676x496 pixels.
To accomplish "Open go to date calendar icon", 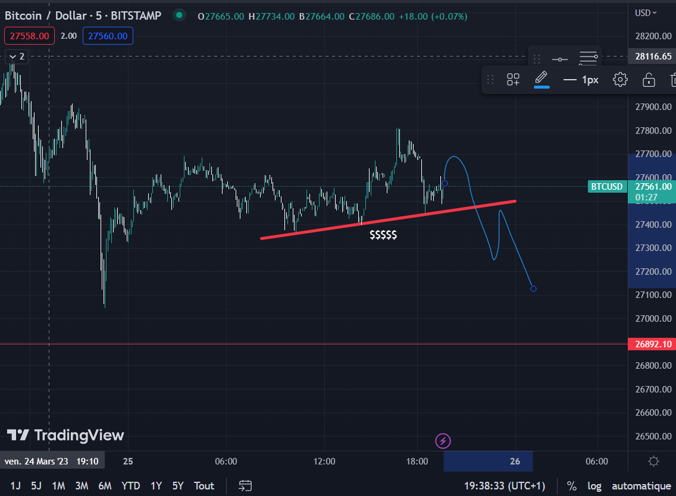I will click(x=245, y=486).
